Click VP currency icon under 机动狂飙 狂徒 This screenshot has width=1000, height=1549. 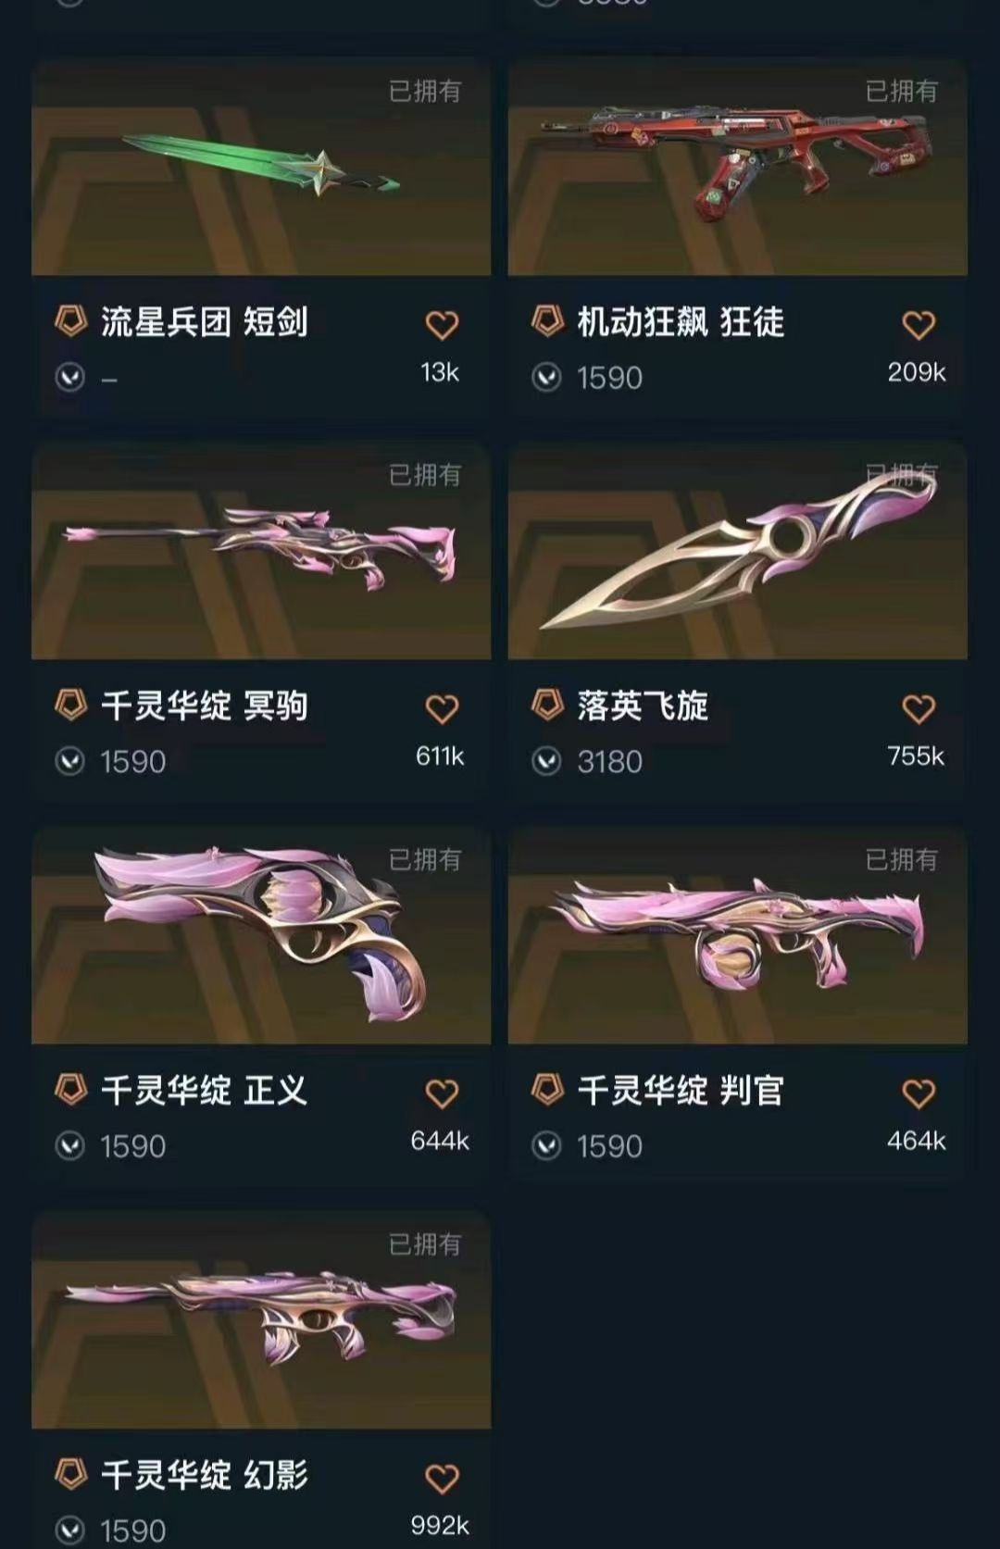(546, 378)
